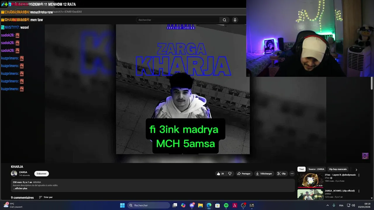This screenshot has width=374, height=210.
Task: Open ZARGA channel avatar
Action: [14, 174]
